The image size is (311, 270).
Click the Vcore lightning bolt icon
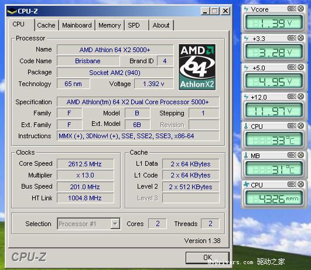(246, 9)
